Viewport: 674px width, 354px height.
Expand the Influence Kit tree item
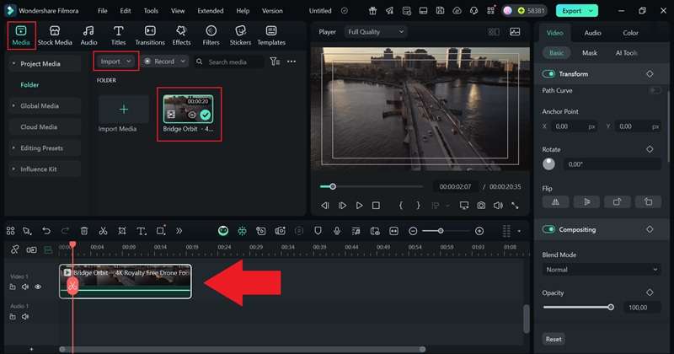[13, 169]
